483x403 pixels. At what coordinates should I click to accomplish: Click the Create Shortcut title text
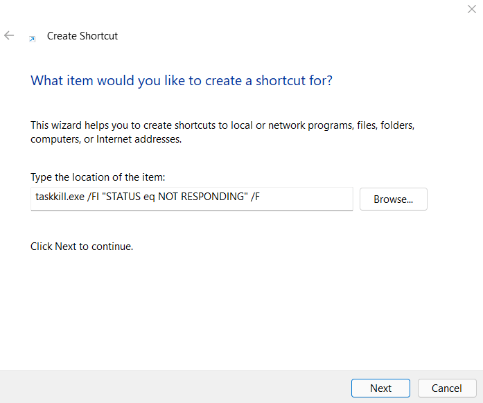click(x=82, y=36)
